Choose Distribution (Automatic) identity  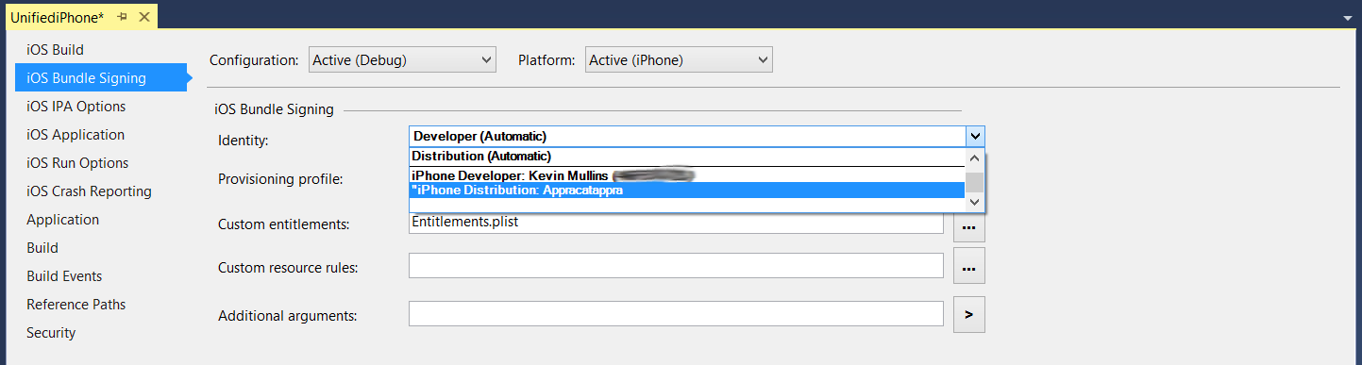point(687,157)
